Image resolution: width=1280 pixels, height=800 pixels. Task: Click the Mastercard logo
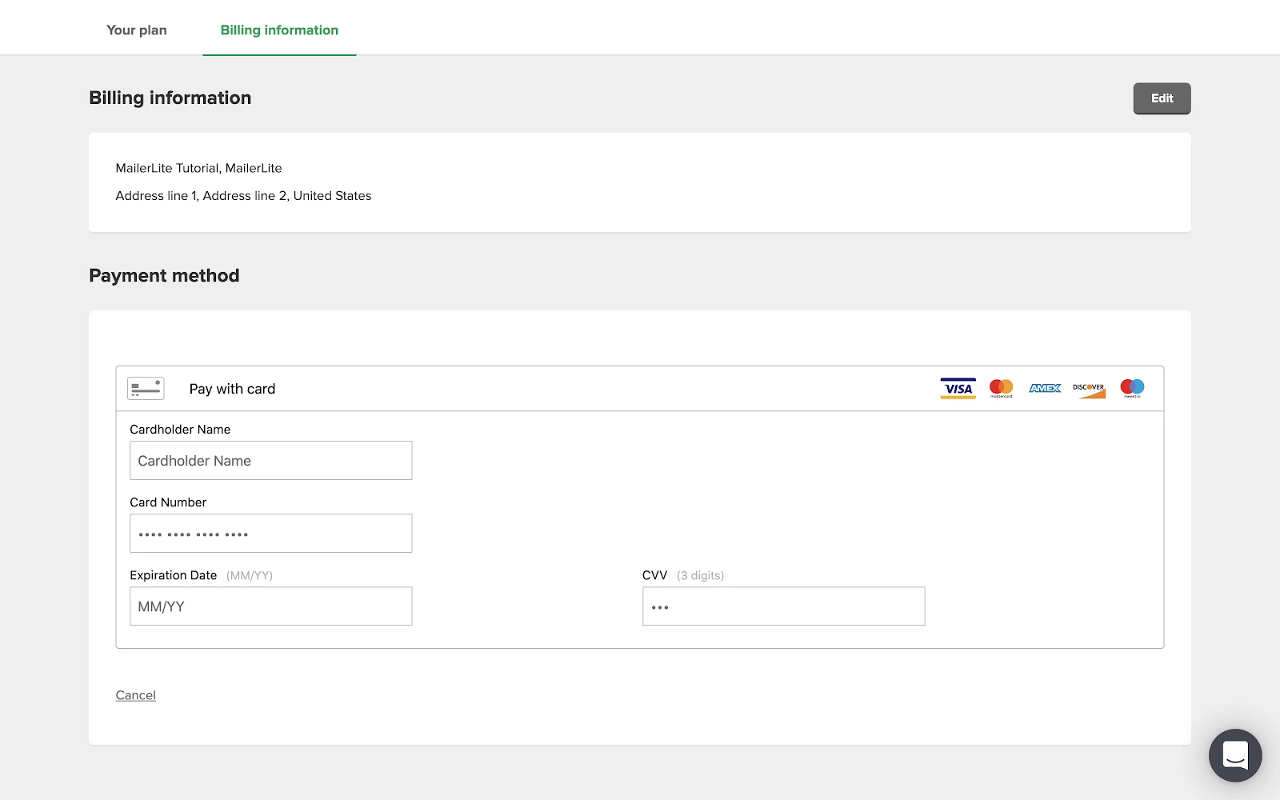pyautogui.click(x=1001, y=389)
